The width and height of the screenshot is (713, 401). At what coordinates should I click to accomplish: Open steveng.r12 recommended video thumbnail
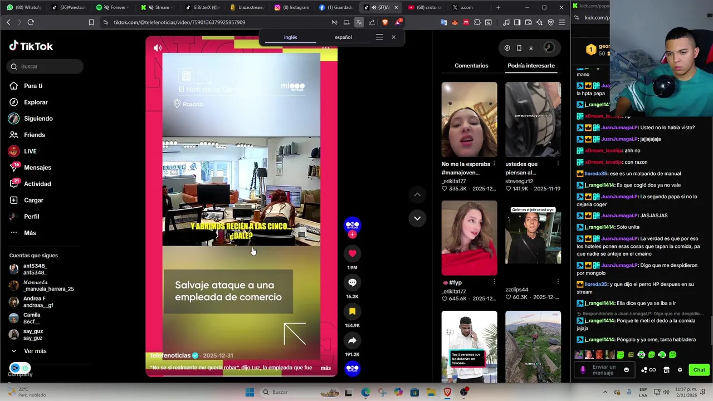pos(533,120)
